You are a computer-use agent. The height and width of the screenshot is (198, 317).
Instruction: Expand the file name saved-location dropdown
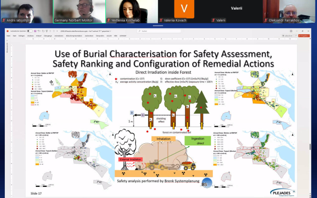click(x=111, y=31)
